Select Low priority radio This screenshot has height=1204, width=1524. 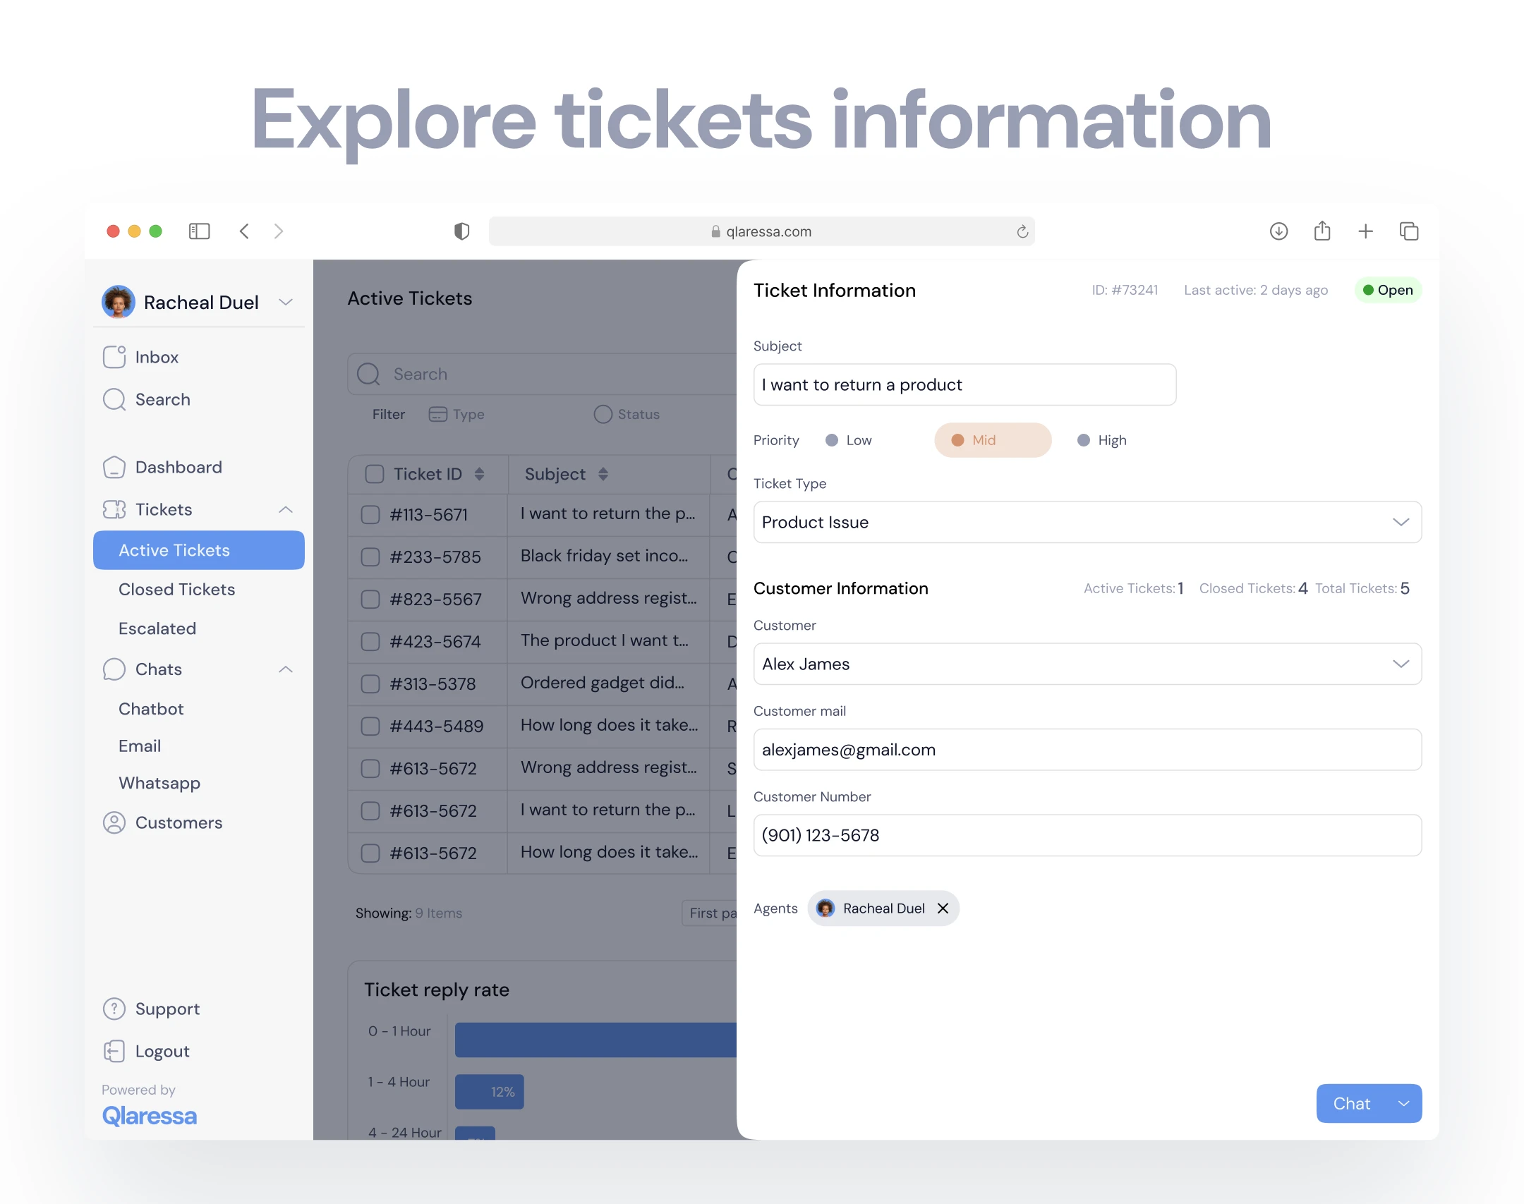click(832, 440)
